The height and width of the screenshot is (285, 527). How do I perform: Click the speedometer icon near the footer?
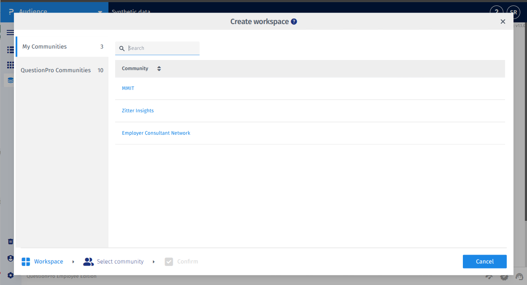(x=489, y=277)
